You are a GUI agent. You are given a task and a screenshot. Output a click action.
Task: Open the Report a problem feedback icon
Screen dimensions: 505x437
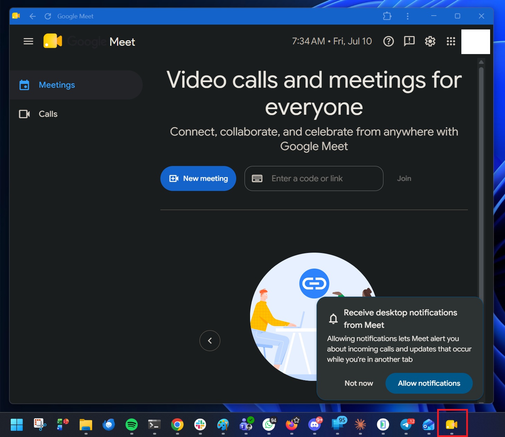coord(409,42)
